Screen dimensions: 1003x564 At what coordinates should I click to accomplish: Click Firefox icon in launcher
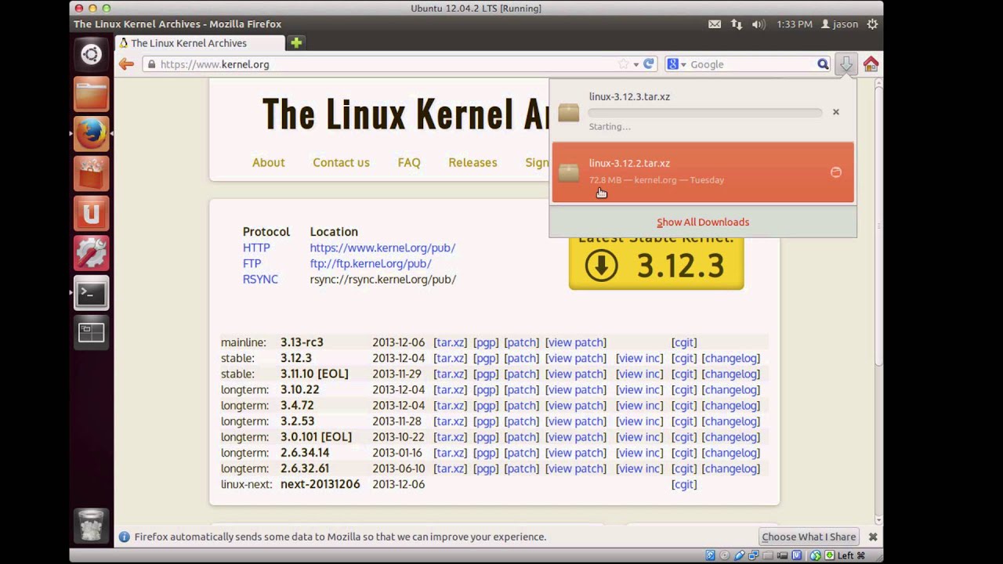[x=91, y=134]
